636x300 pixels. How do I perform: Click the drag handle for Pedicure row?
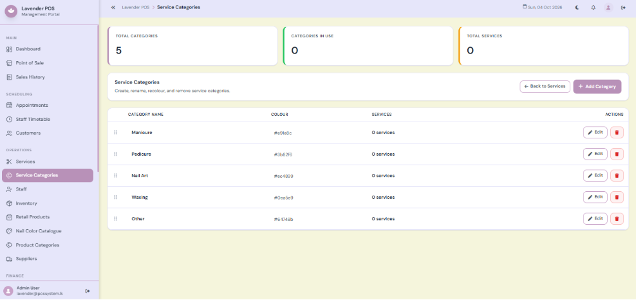click(116, 154)
